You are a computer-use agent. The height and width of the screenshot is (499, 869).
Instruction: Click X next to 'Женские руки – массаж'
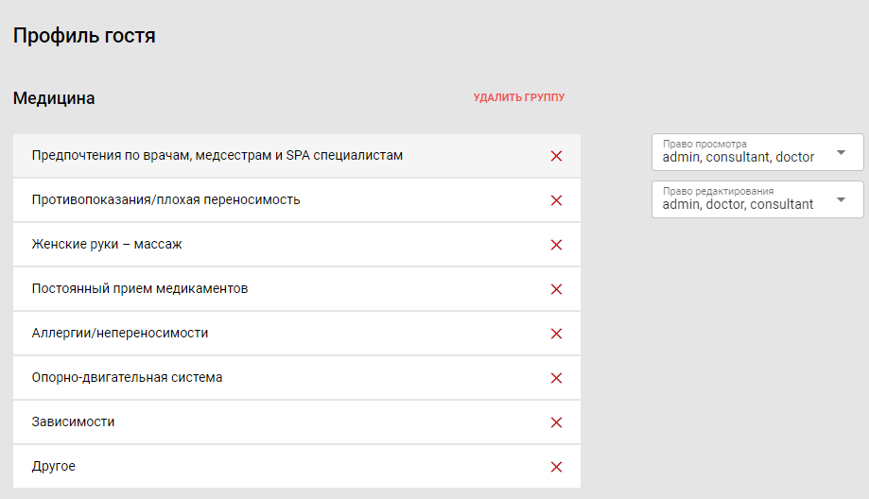556,245
